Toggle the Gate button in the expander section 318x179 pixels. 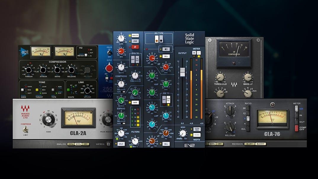[135, 103]
